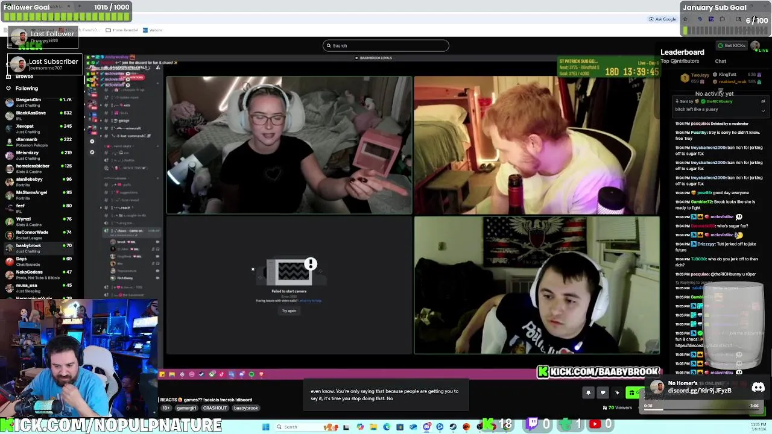Click the gamergirl tag
Screen dimensions: 772x434
point(186,408)
